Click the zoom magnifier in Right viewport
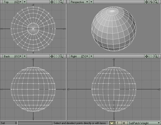This screenshot has height=125, width=161. [156, 56]
